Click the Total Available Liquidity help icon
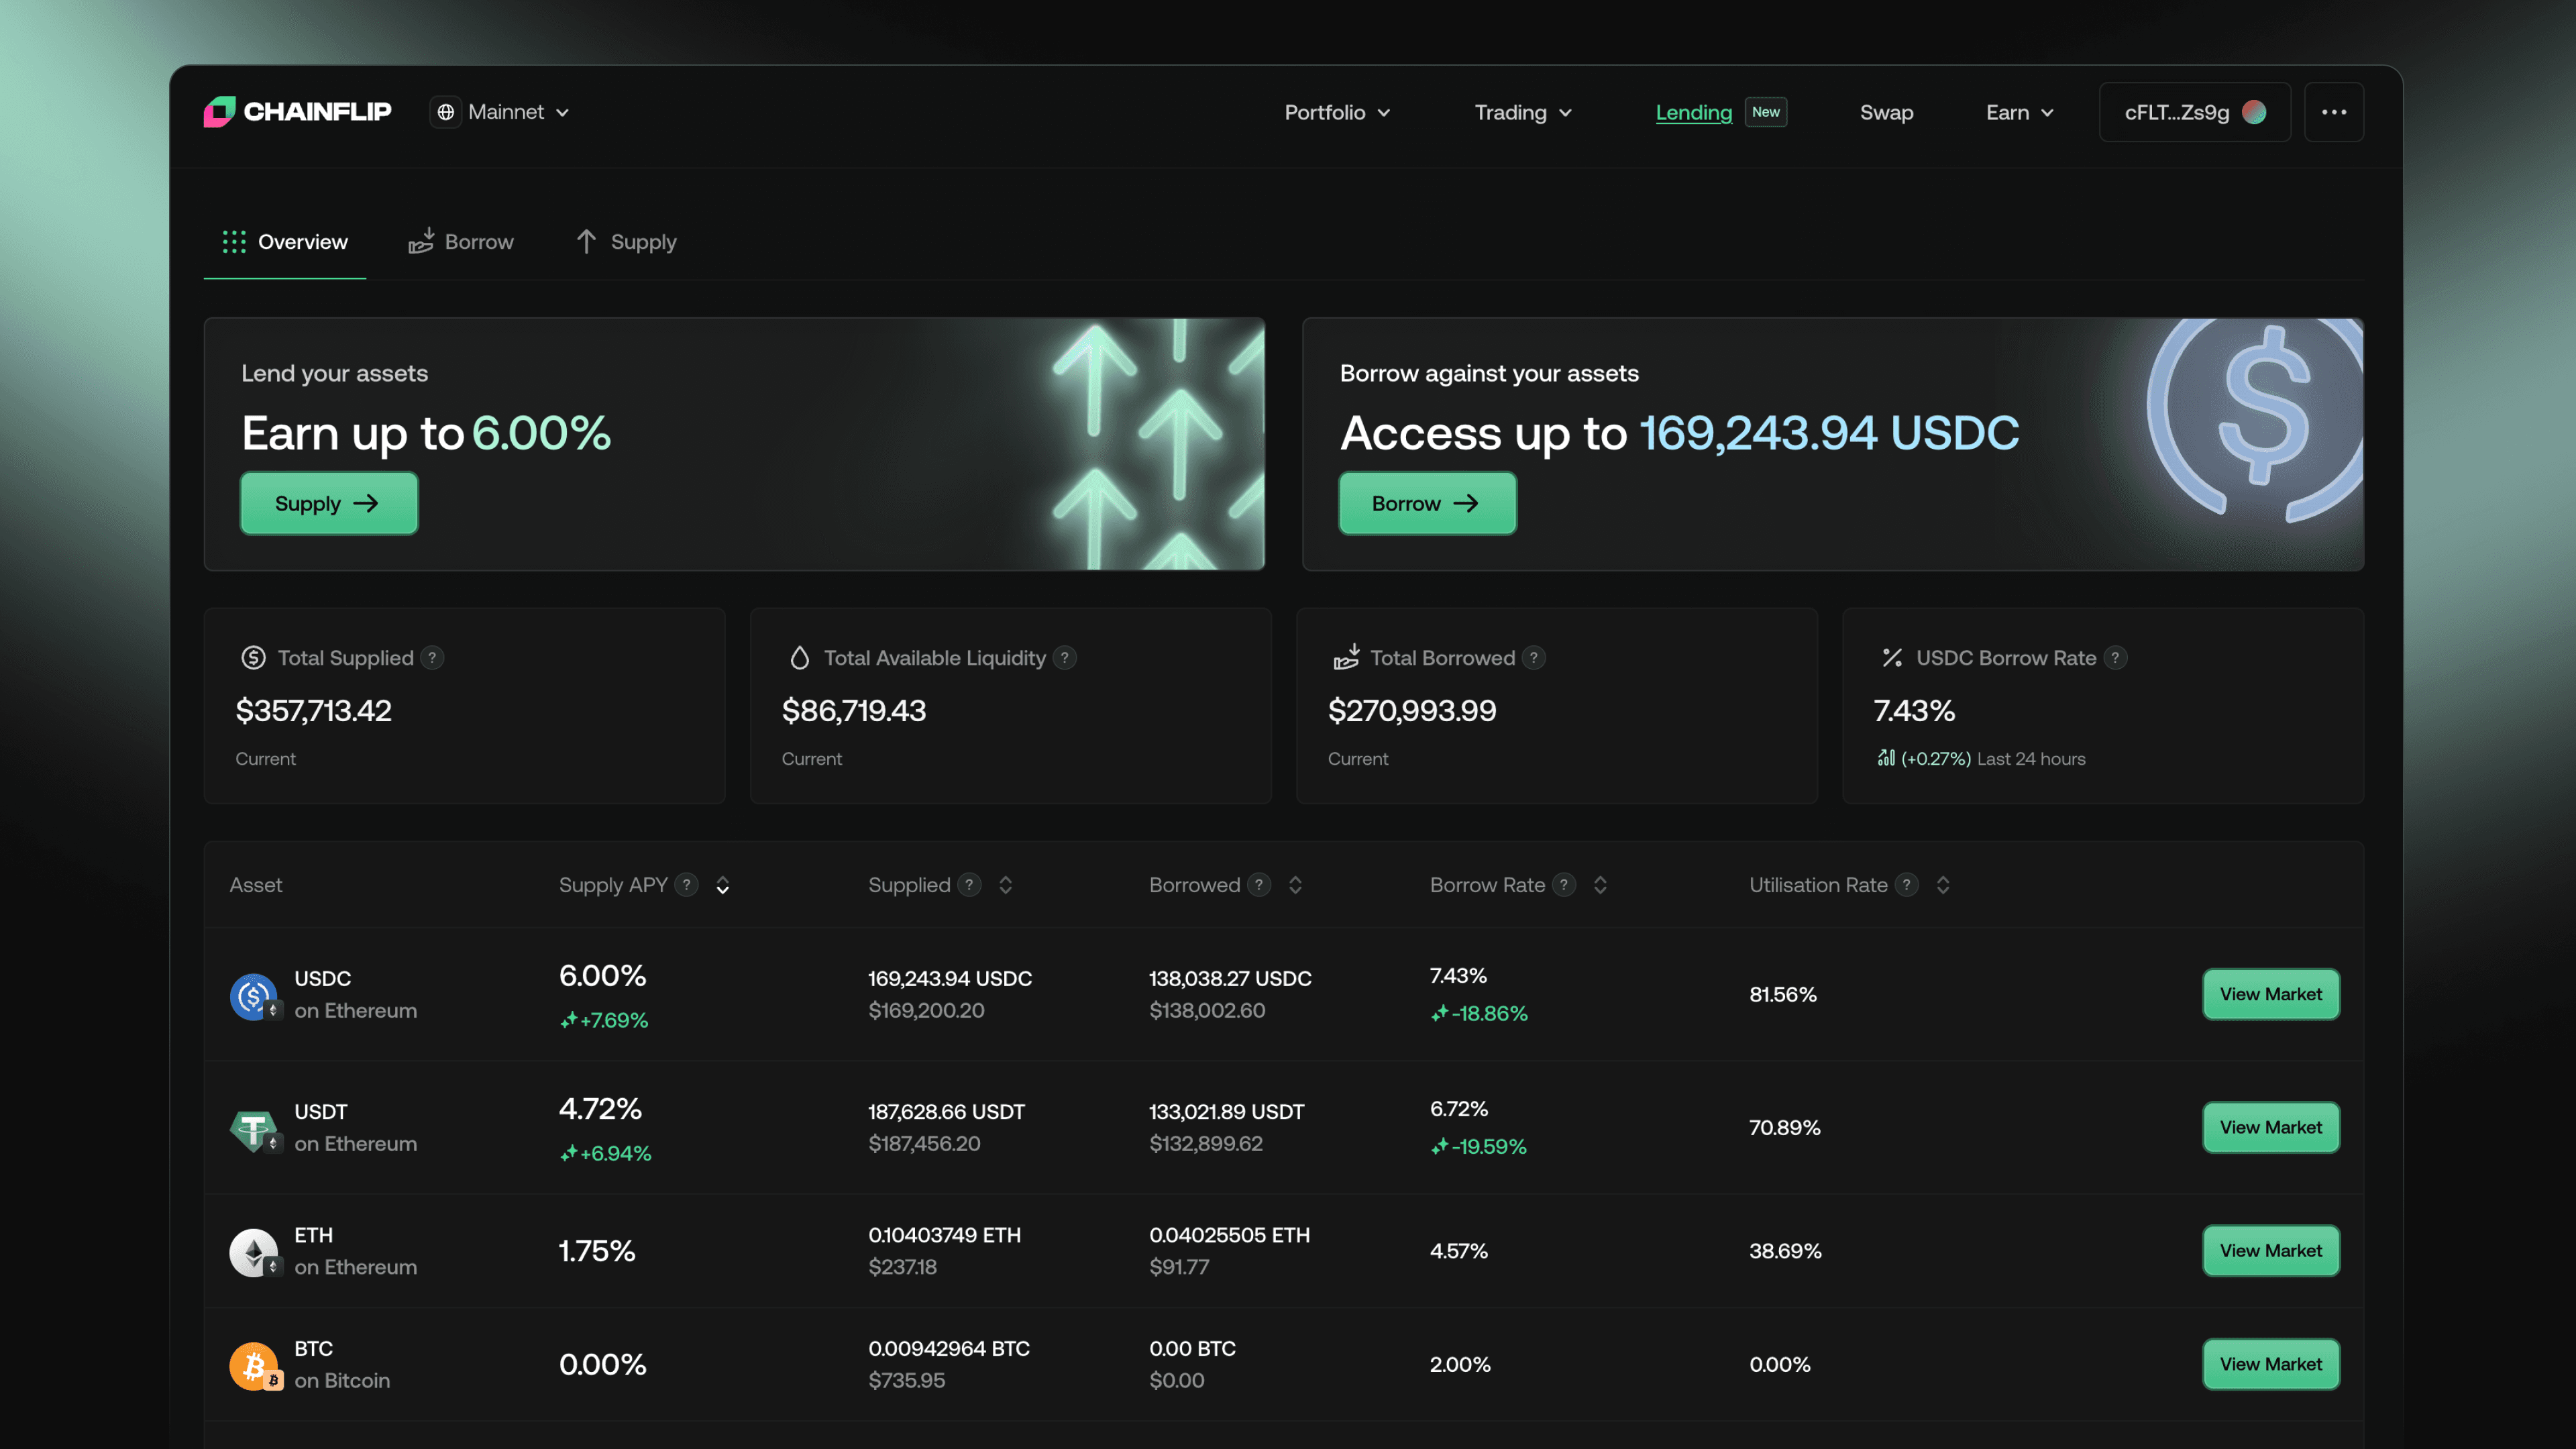Viewport: 2576px width, 1449px height. pos(1064,657)
